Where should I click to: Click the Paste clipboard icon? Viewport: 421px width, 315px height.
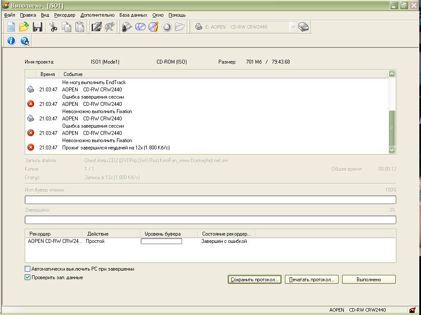[x=80, y=27]
